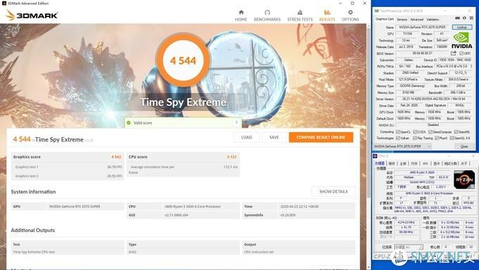Click COMPARE RESULT ONLINE
Image resolution: width=479 pixels, height=270 pixels.
point(321,137)
